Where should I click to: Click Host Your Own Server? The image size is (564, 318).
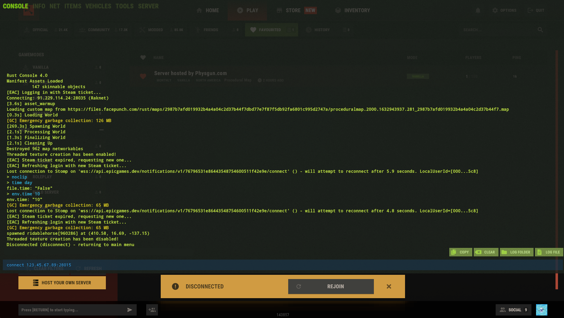(62, 283)
